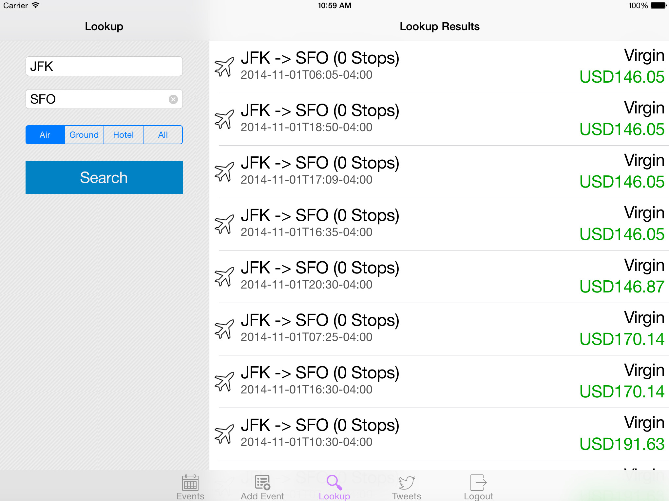This screenshot has width=669, height=501.
Task: Tap the Logout icon
Action: (478, 487)
